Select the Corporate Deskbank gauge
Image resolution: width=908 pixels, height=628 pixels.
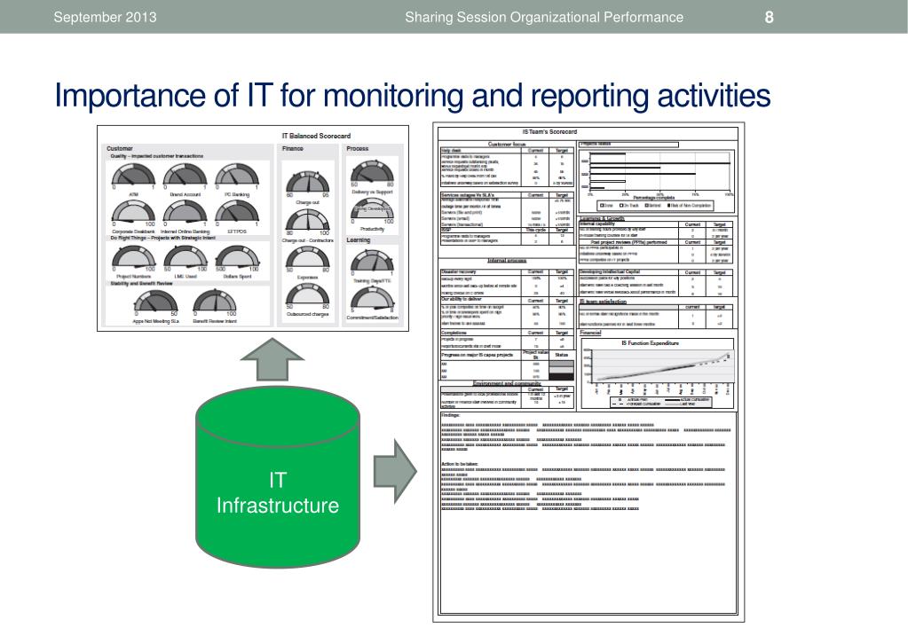[x=133, y=213]
